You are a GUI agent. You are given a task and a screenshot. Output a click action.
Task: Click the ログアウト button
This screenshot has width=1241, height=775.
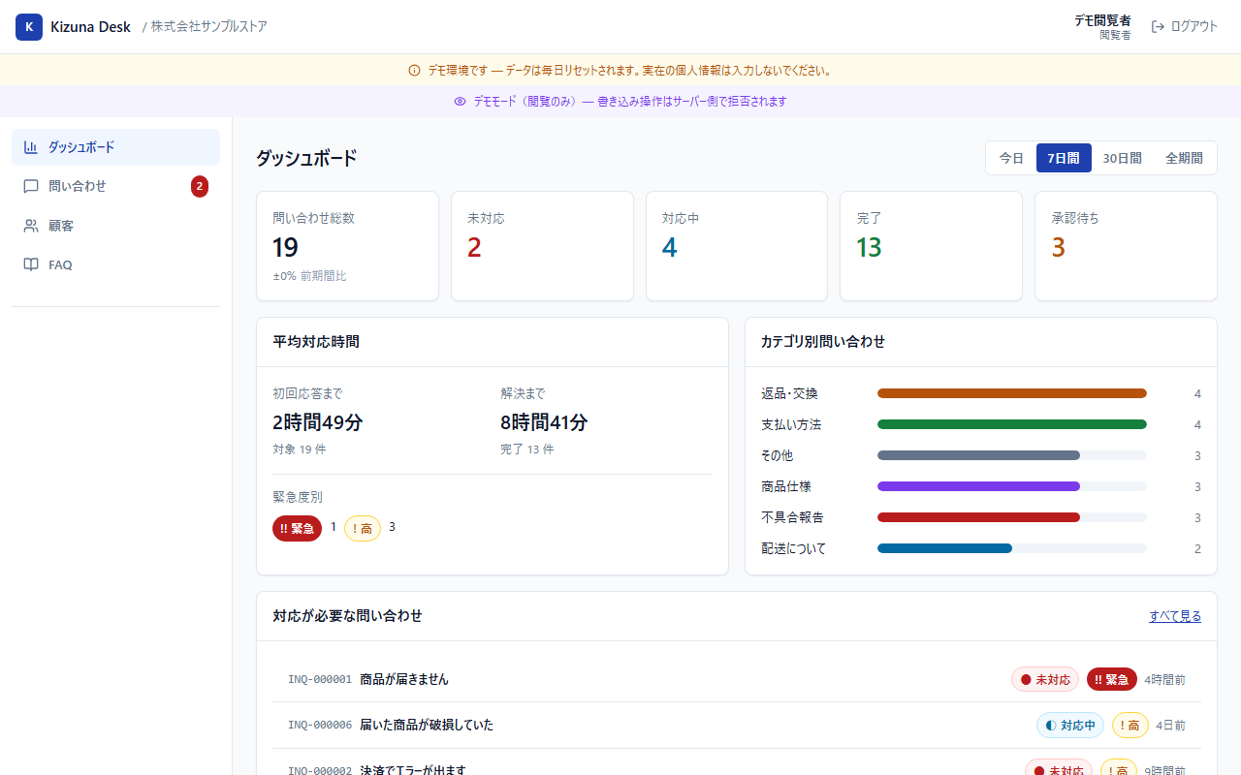pos(1184,27)
